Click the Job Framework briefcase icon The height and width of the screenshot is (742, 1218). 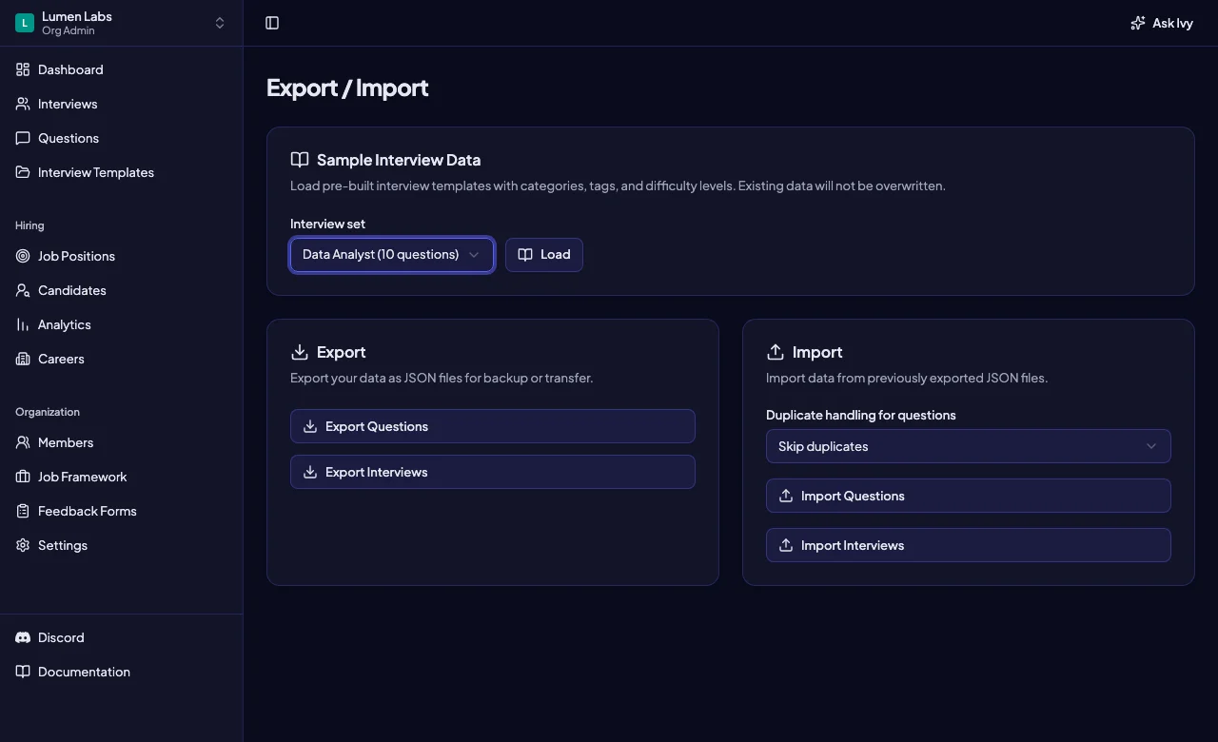tap(23, 477)
